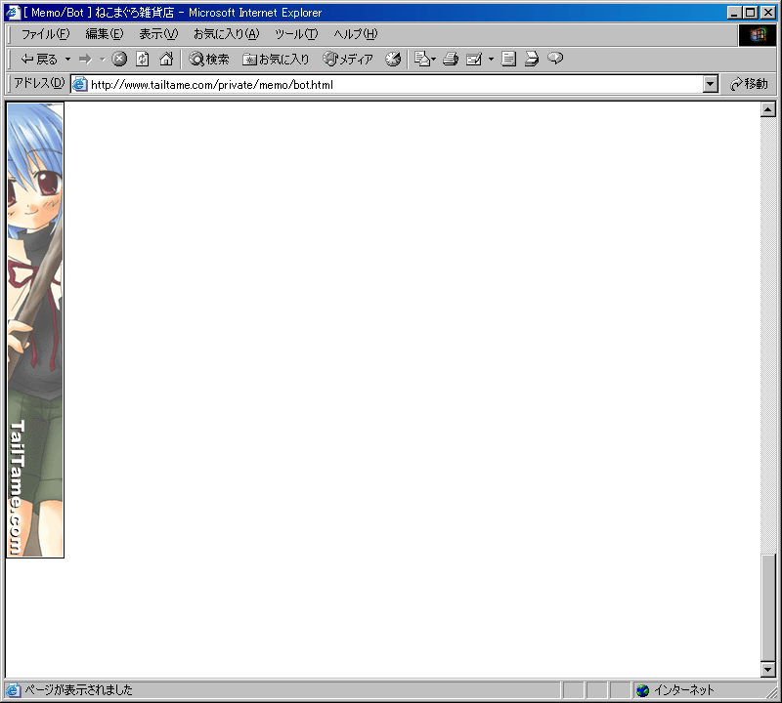Viewport: 782px width, 703px height.
Task: Click the Windows logo throbber icon
Action: pyautogui.click(x=757, y=35)
